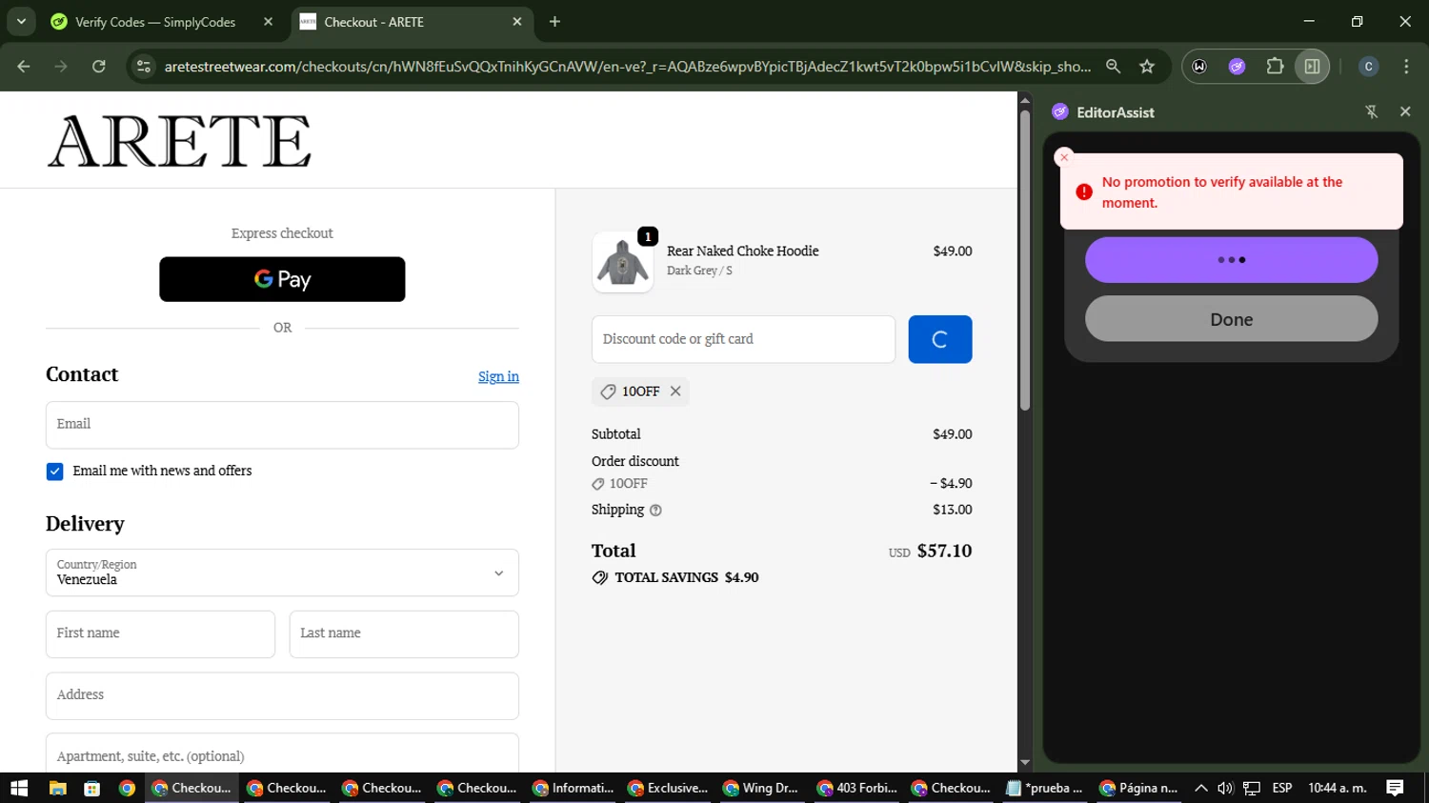Close the Verify Codes — SimplyCodes tab
The height and width of the screenshot is (803, 1429).
(x=268, y=22)
